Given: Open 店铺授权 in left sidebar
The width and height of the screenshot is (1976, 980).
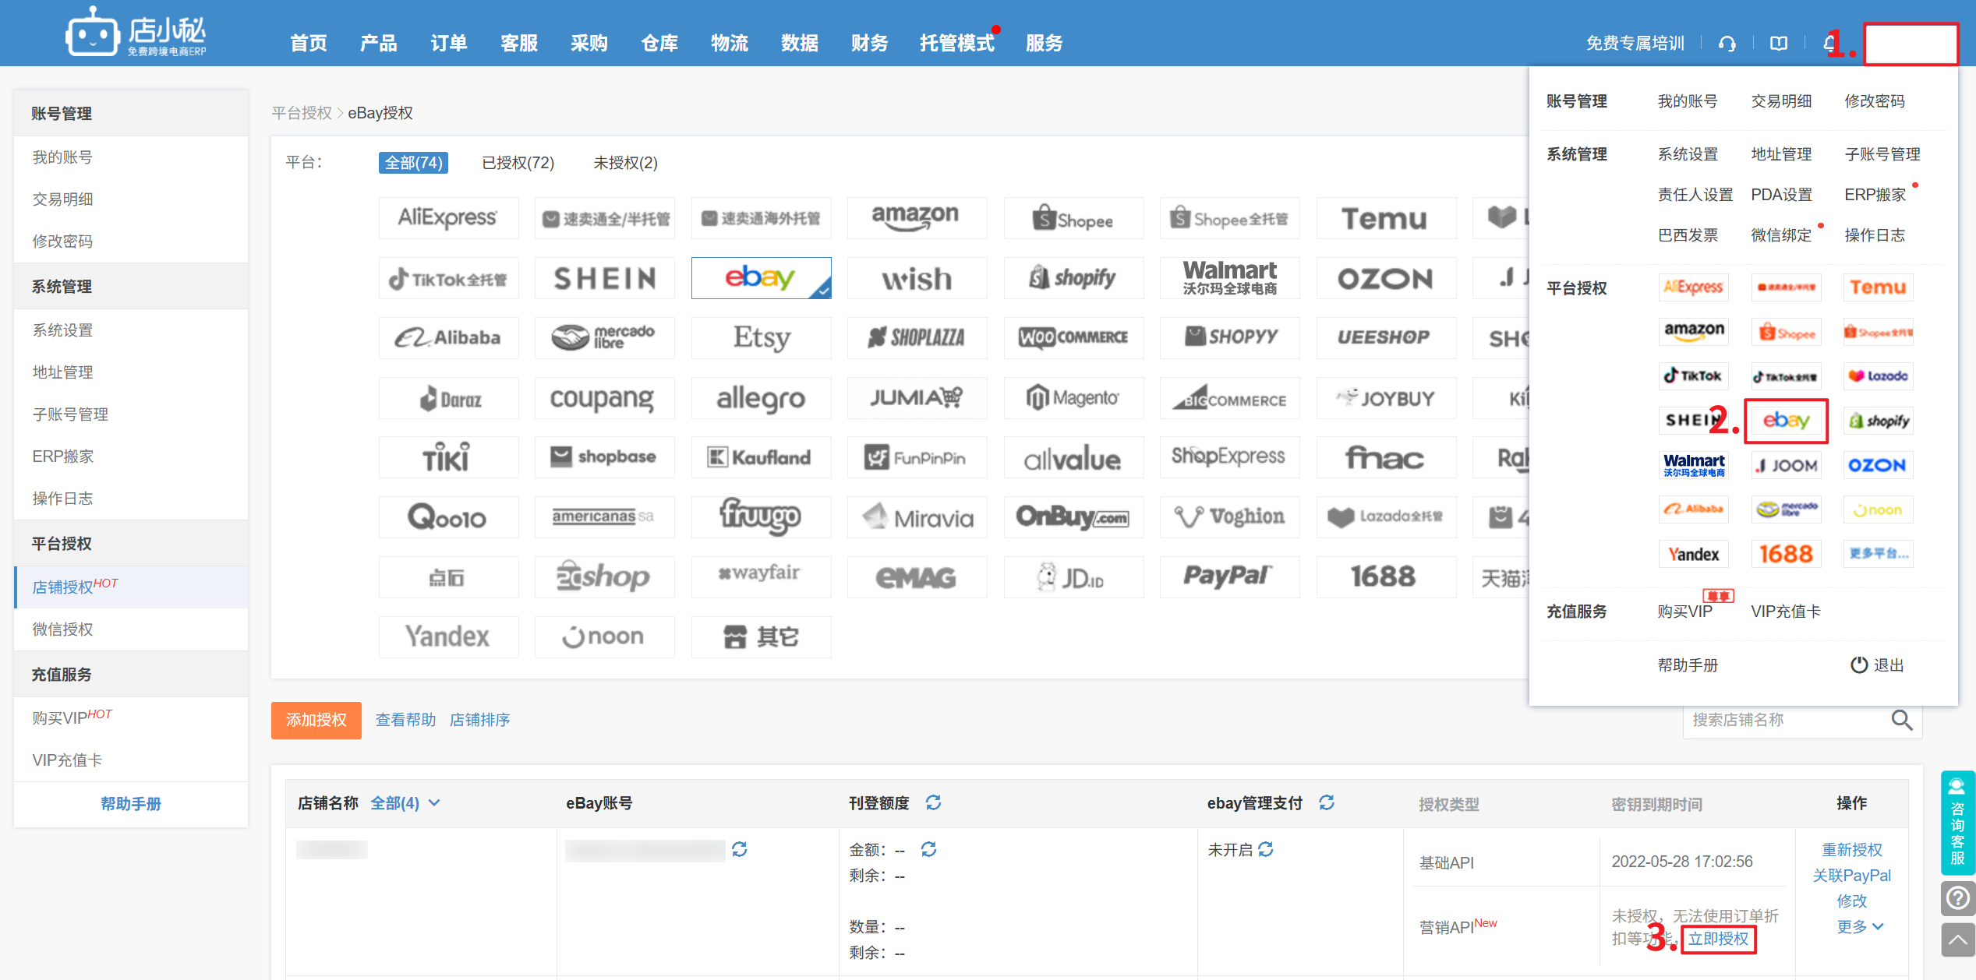Looking at the screenshot, I should [64, 587].
